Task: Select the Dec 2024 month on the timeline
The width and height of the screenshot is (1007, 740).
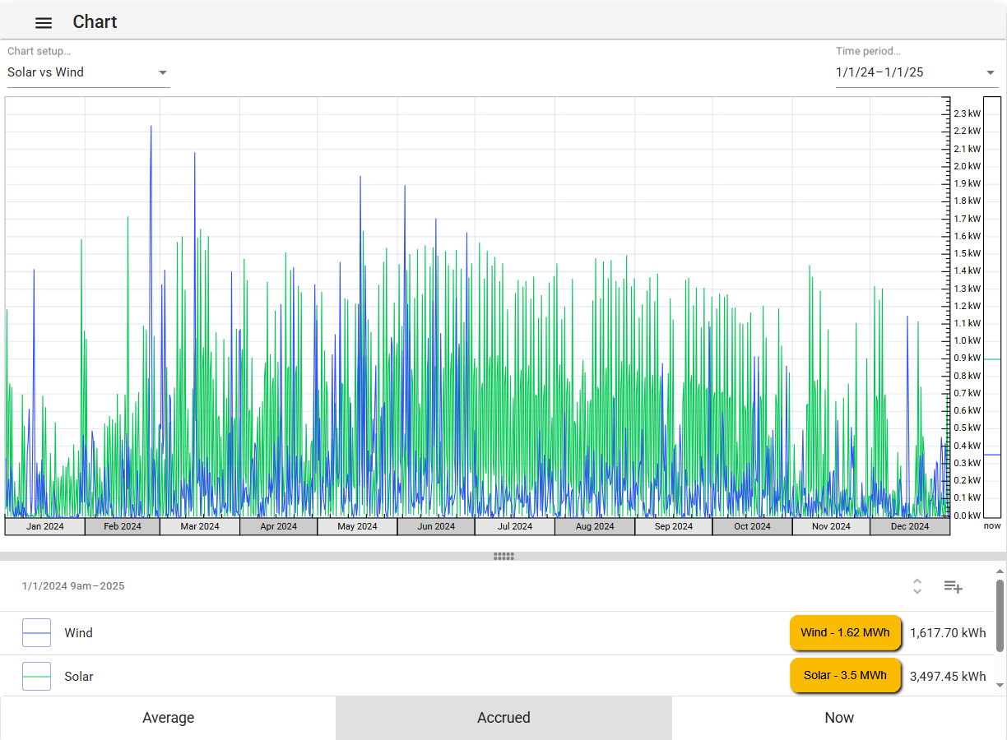Action: click(910, 526)
